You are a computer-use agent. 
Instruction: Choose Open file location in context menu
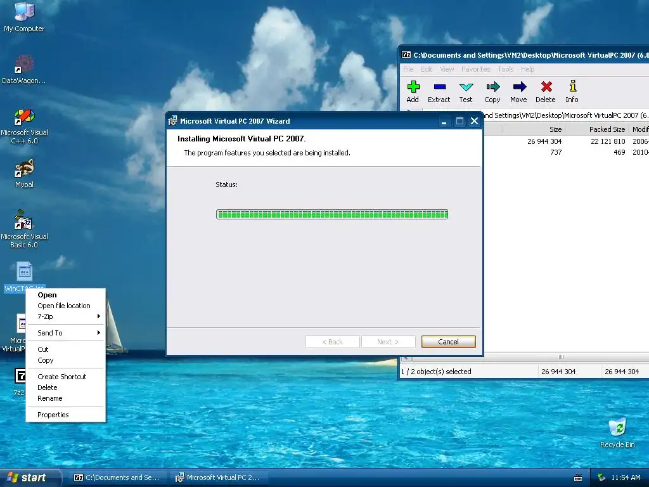click(x=65, y=306)
